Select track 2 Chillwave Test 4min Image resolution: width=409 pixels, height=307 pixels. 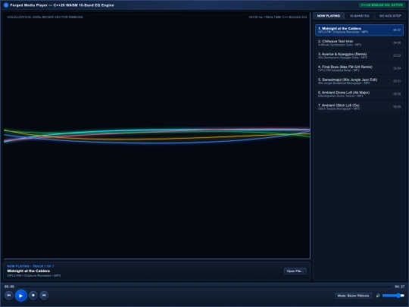pos(359,42)
